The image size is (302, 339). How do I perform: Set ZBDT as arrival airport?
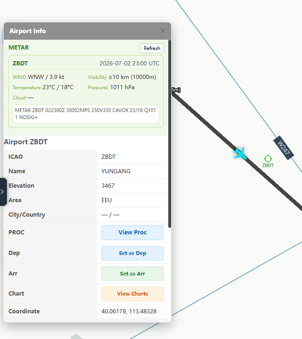[132, 274]
